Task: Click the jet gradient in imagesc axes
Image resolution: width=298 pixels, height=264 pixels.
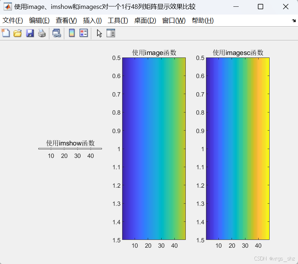Action: point(237,149)
